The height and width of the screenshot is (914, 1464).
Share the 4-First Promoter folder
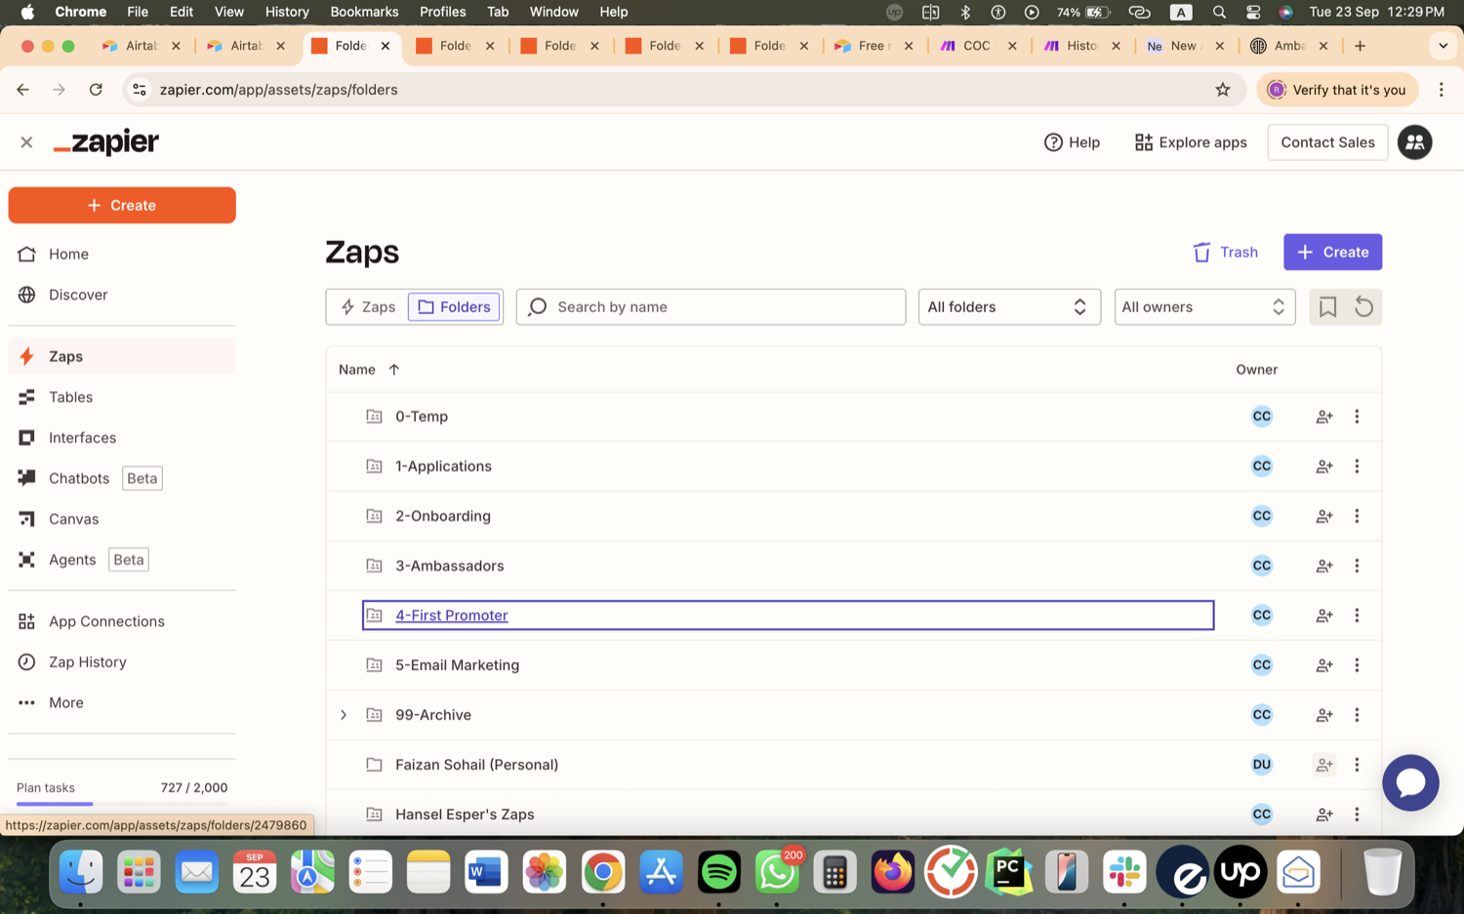click(1324, 616)
